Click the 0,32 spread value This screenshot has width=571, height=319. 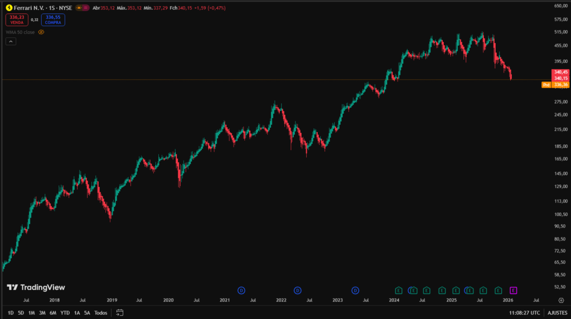coord(35,20)
